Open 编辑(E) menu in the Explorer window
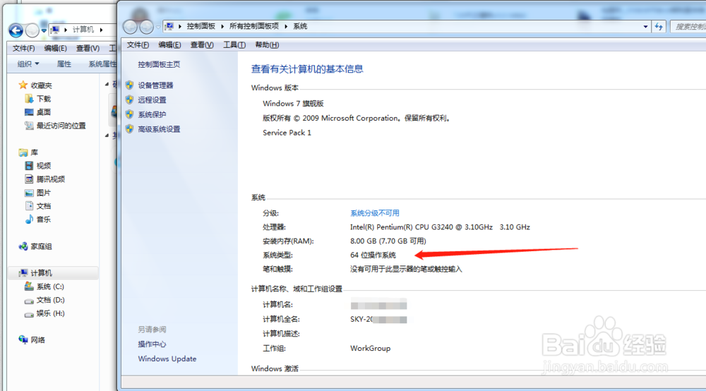The height and width of the screenshot is (391, 706). pyautogui.click(x=55, y=48)
